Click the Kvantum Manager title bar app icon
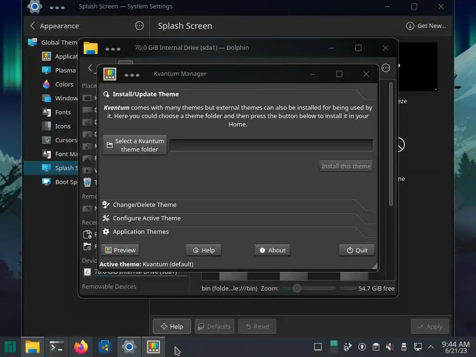Screen dimensions: 476x357 [110, 74]
